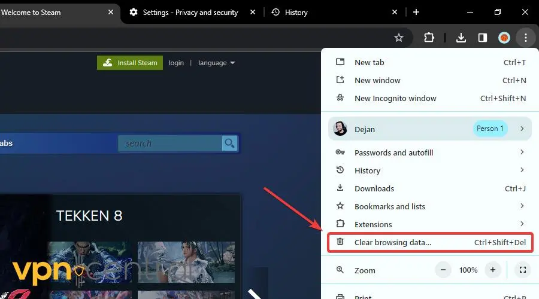Choose Clear browsing data menu entry
The image size is (539, 299).
pos(430,242)
